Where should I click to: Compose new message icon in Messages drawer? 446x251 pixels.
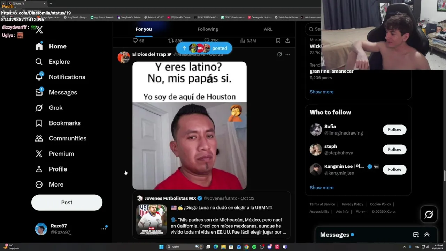click(x=416, y=235)
